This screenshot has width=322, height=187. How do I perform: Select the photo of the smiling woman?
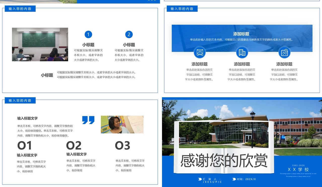tap(122, 124)
